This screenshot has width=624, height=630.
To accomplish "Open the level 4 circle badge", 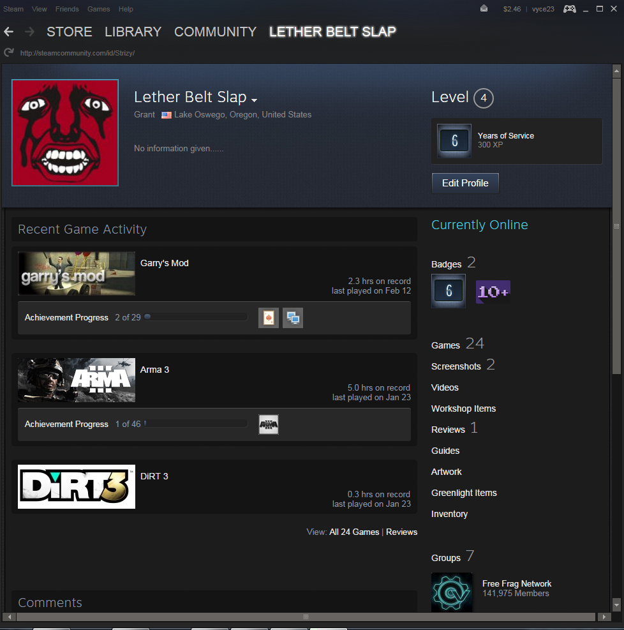I will click(484, 98).
